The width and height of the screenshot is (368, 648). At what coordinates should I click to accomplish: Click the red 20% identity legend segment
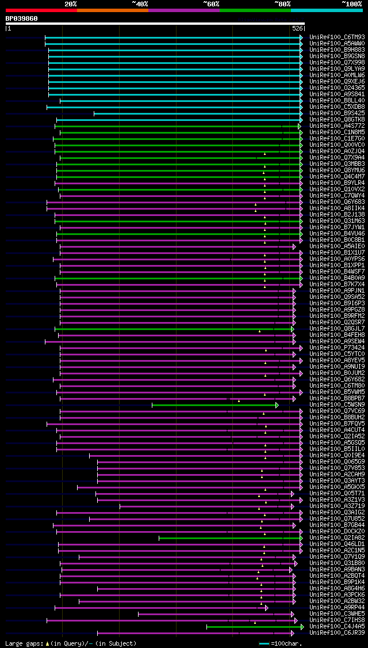tap(41, 10)
